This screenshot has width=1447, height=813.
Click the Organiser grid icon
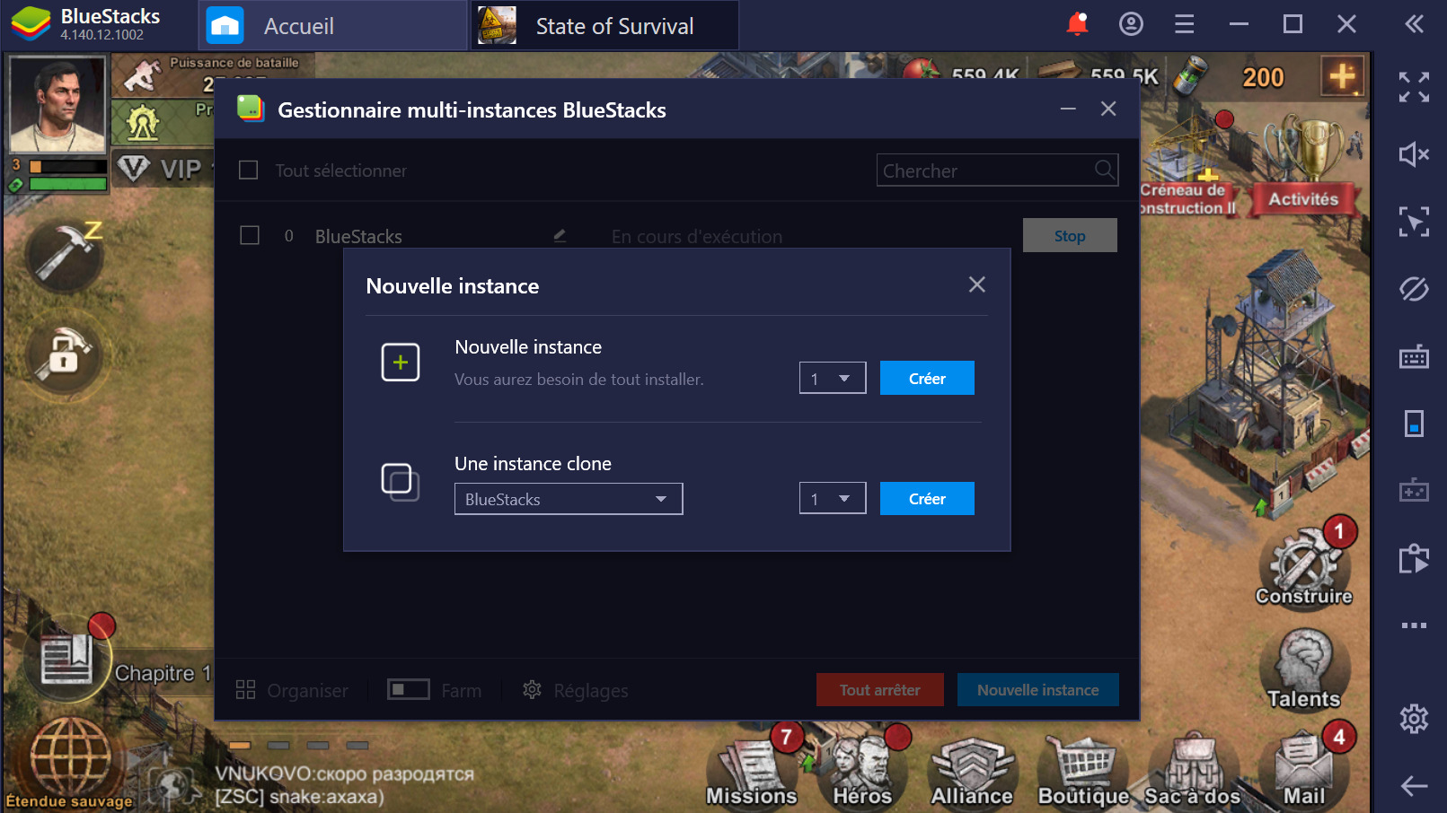(245, 689)
